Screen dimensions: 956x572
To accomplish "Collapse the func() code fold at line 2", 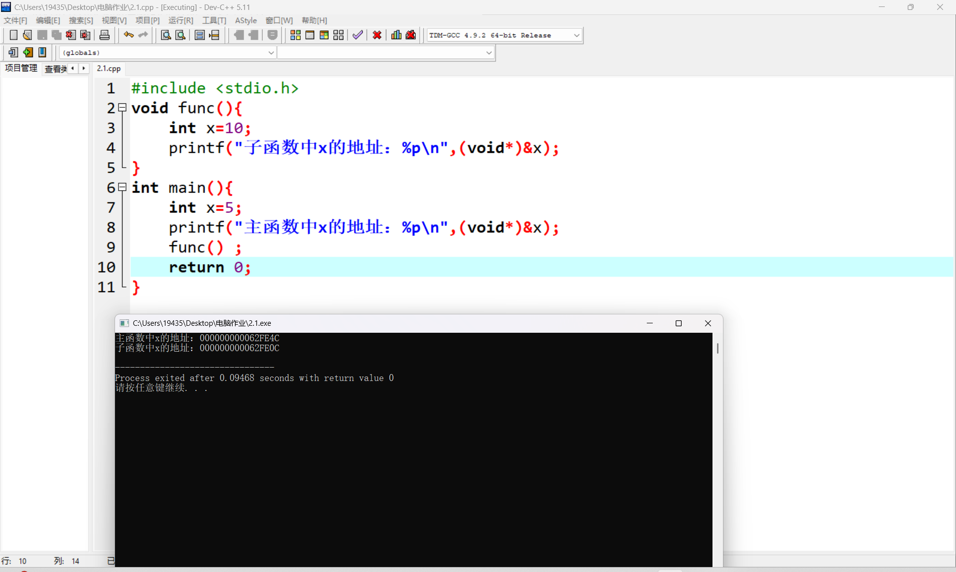I will (122, 107).
